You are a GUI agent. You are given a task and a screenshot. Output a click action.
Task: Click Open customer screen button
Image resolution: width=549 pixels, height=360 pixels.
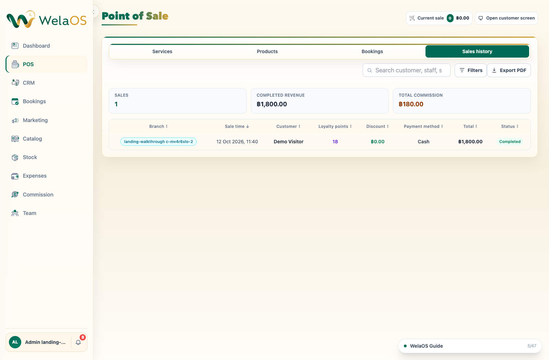[x=506, y=18]
